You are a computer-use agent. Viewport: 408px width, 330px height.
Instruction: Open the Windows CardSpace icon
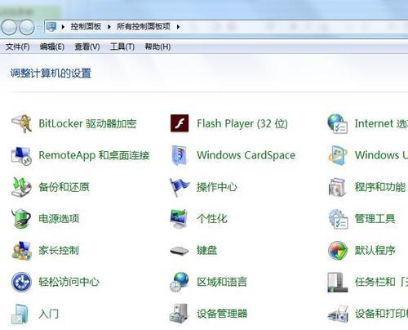click(180, 155)
